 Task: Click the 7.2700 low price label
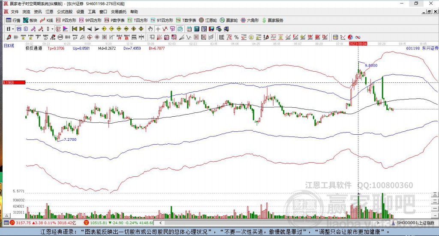tap(70, 139)
